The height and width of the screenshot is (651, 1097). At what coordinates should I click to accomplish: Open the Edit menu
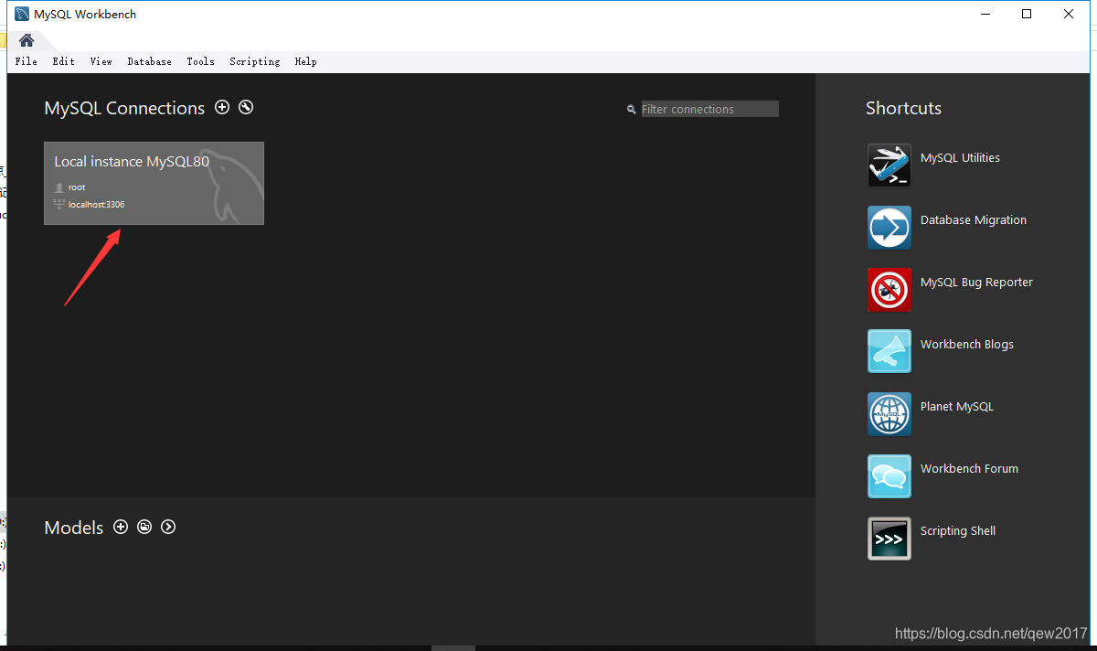click(x=63, y=61)
